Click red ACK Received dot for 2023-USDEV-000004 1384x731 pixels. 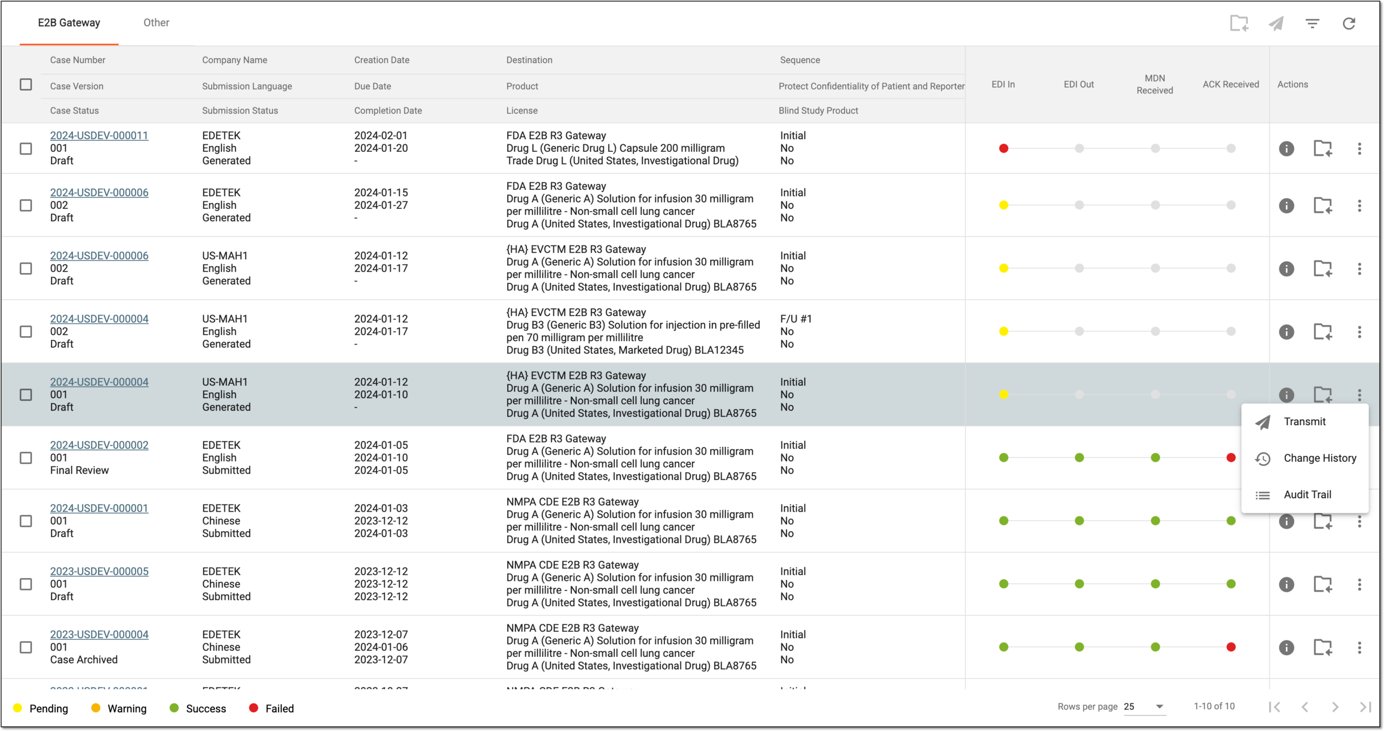[x=1231, y=647]
